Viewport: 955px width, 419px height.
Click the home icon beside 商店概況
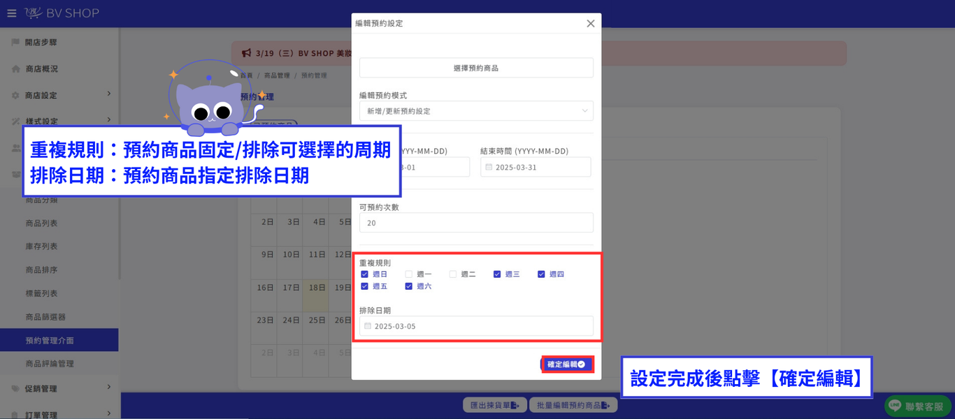point(15,69)
